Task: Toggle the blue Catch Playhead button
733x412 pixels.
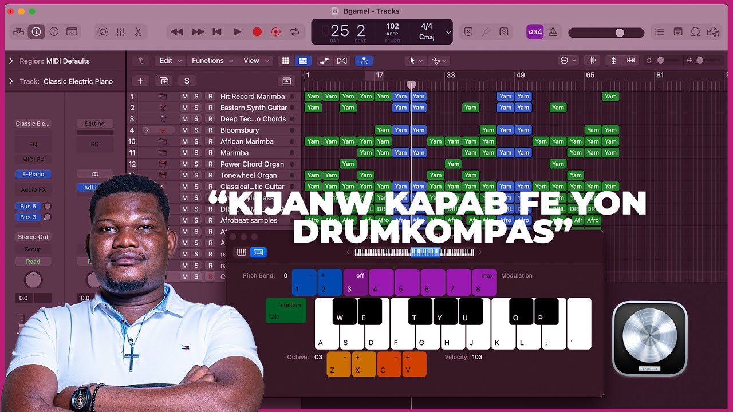Action: click(x=364, y=61)
